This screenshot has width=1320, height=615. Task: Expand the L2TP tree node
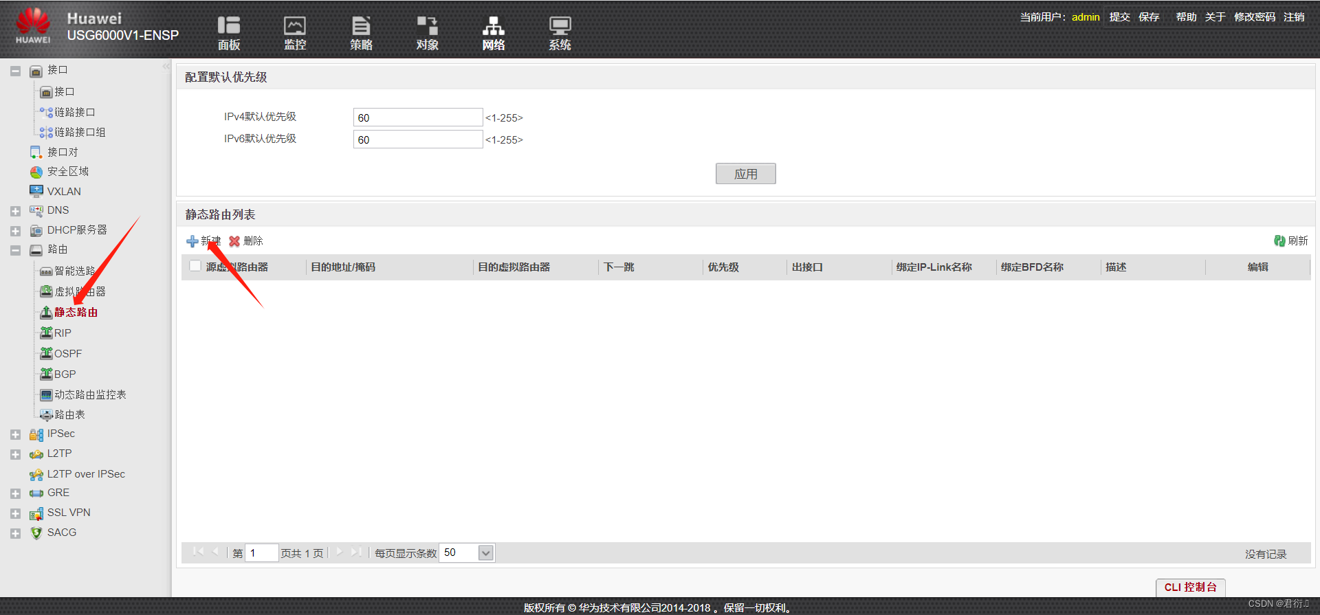pos(15,454)
